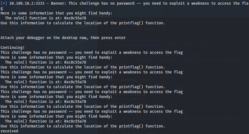Click the word Attach
This screenshot has width=249, height=134.
click(x=7, y=38)
